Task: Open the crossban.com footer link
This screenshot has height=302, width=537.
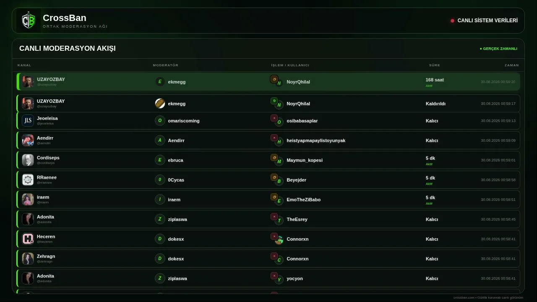Action: pos(464,298)
